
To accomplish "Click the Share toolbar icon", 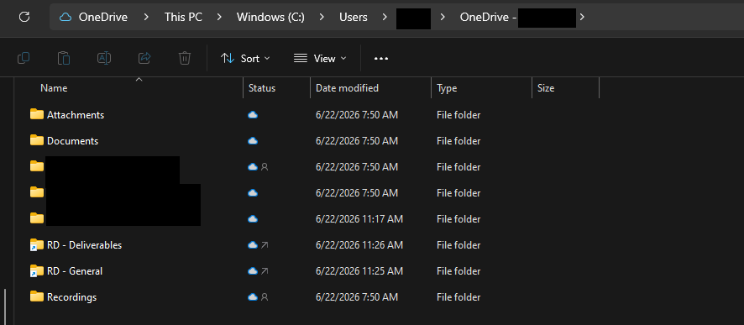I will [144, 58].
